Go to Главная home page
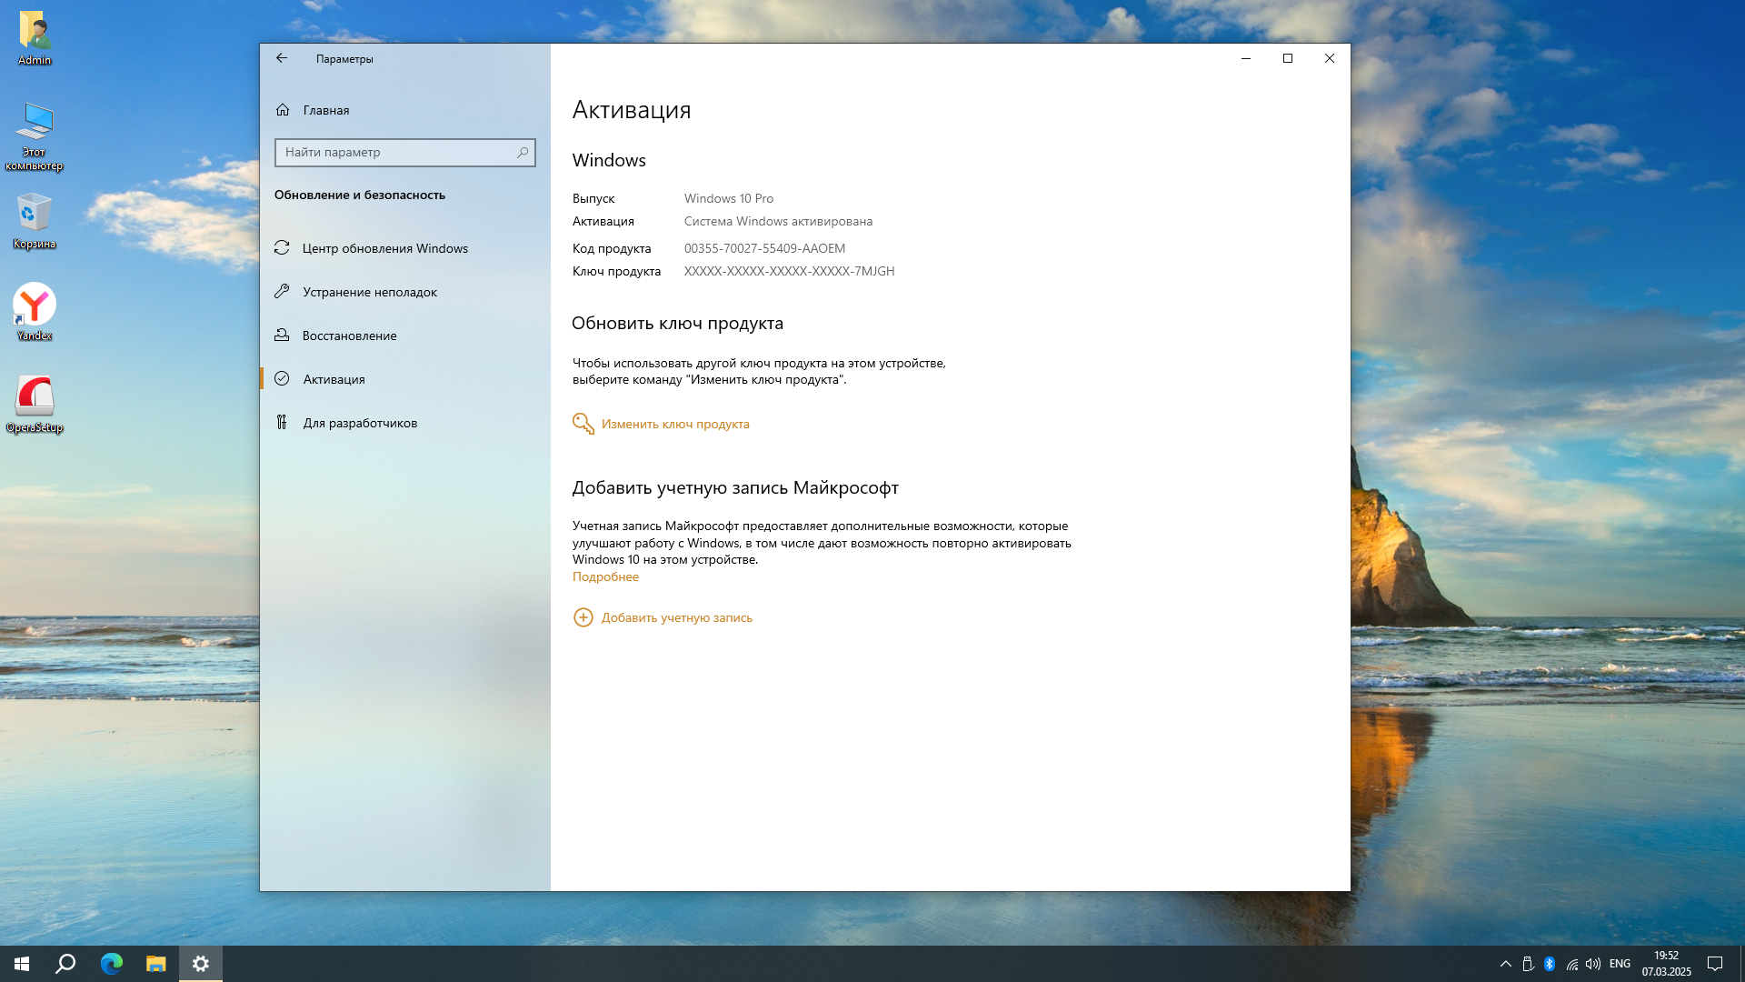Screen dimensions: 1745x982 (324, 110)
